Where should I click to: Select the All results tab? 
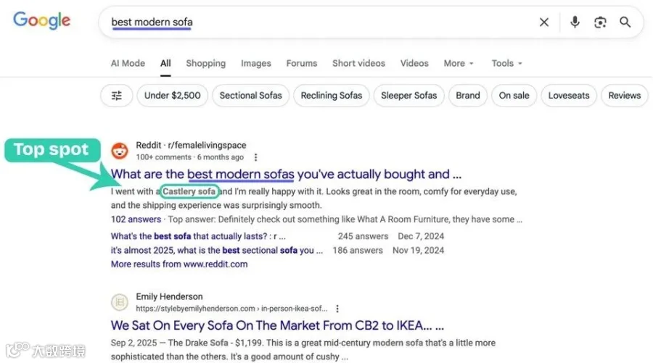click(165, 63)
